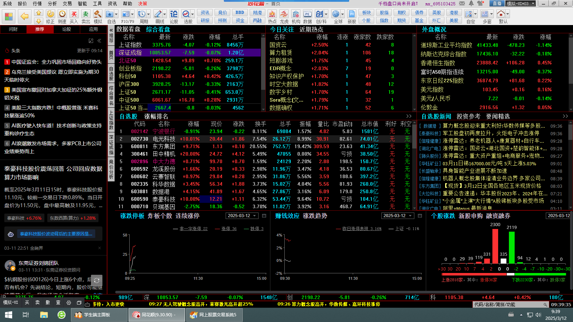Image resolution: width=573 pixels, height=322 pixels.
Task: Switch to the 新股申购 tab
Action: point(470,216)
